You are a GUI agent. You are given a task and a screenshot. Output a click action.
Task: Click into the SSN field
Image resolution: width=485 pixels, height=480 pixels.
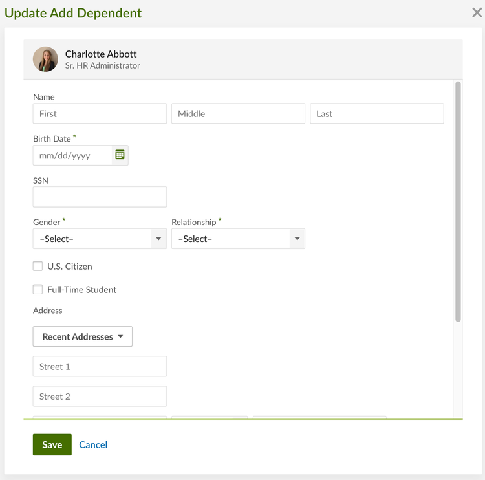click(x=100, y=197)
